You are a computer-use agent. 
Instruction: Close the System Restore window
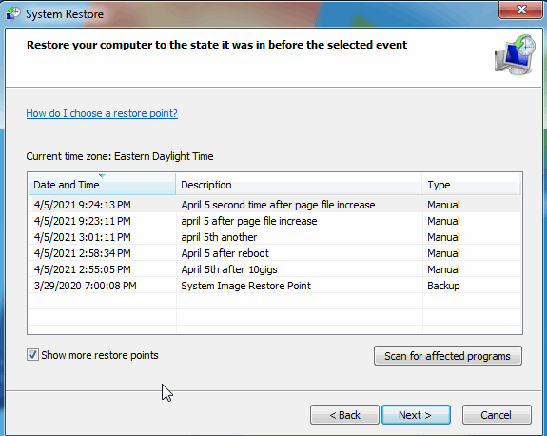coord(520,10)
